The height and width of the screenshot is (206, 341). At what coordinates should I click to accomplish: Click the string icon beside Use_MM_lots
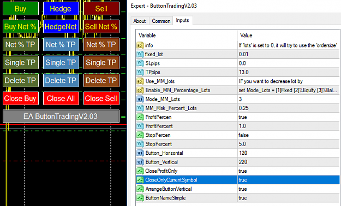pos(140,81)
